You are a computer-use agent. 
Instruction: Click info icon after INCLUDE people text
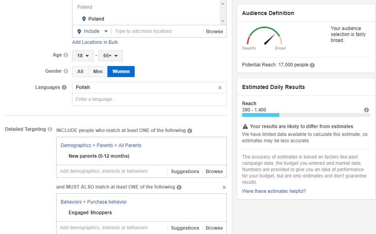coord(190,131)
